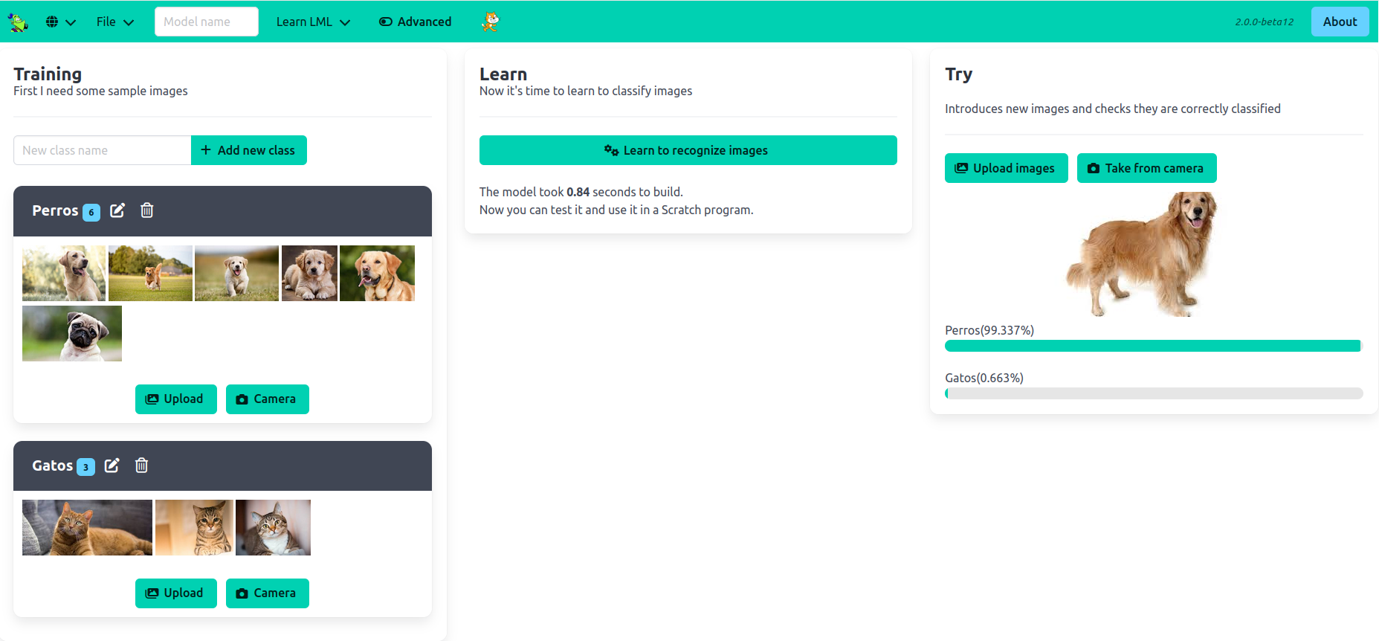1379x641 pixels.
Task: Open camera for the Gatos class
Action: click(267, 593)
